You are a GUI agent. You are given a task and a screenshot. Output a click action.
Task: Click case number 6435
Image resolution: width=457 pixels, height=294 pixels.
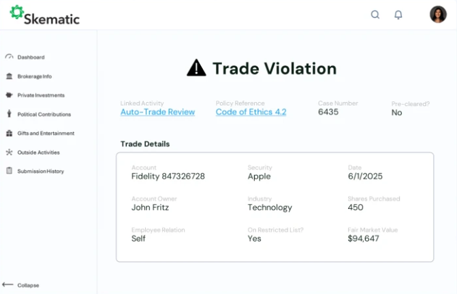tap(328, 112)
